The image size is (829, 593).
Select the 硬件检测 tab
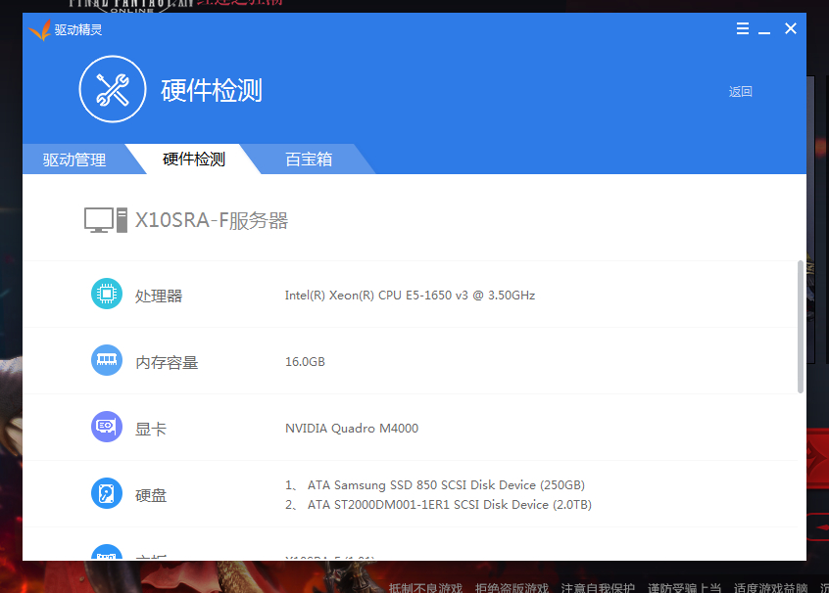coord(194,159)
